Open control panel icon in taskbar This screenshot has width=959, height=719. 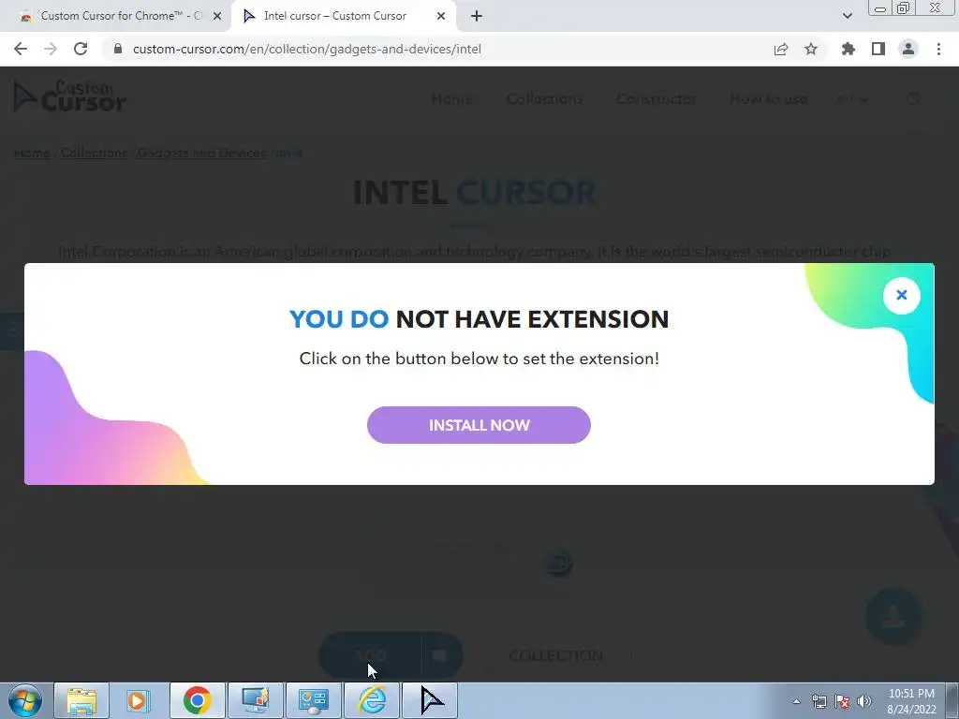pos(314,700)
